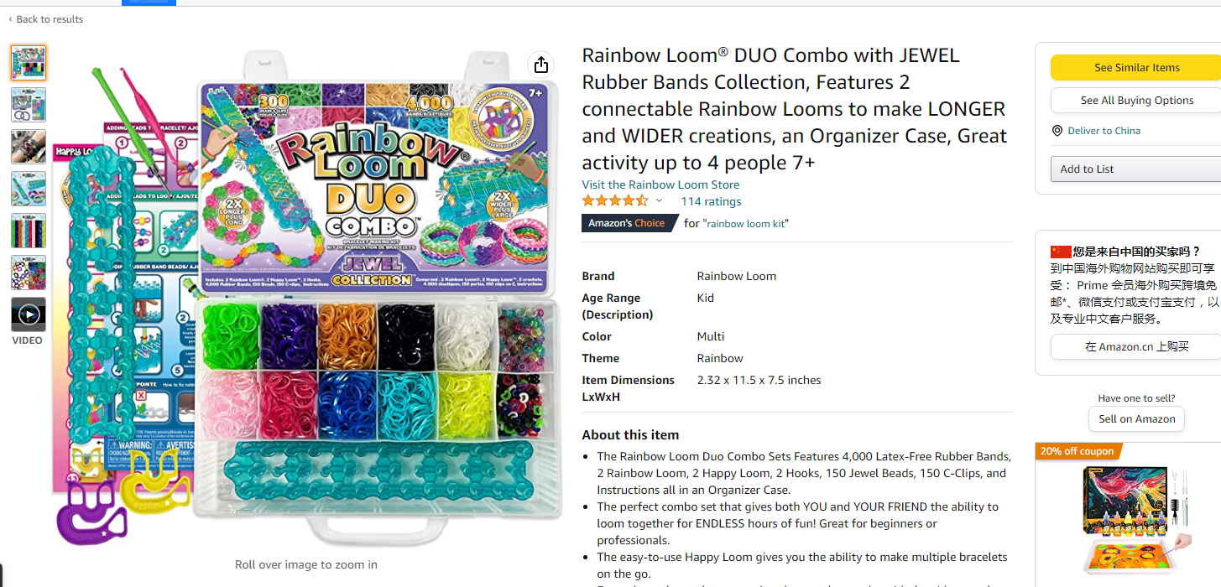Select the first product image thumbnail
Screen dimensions: 1221x587
[29, 63]
